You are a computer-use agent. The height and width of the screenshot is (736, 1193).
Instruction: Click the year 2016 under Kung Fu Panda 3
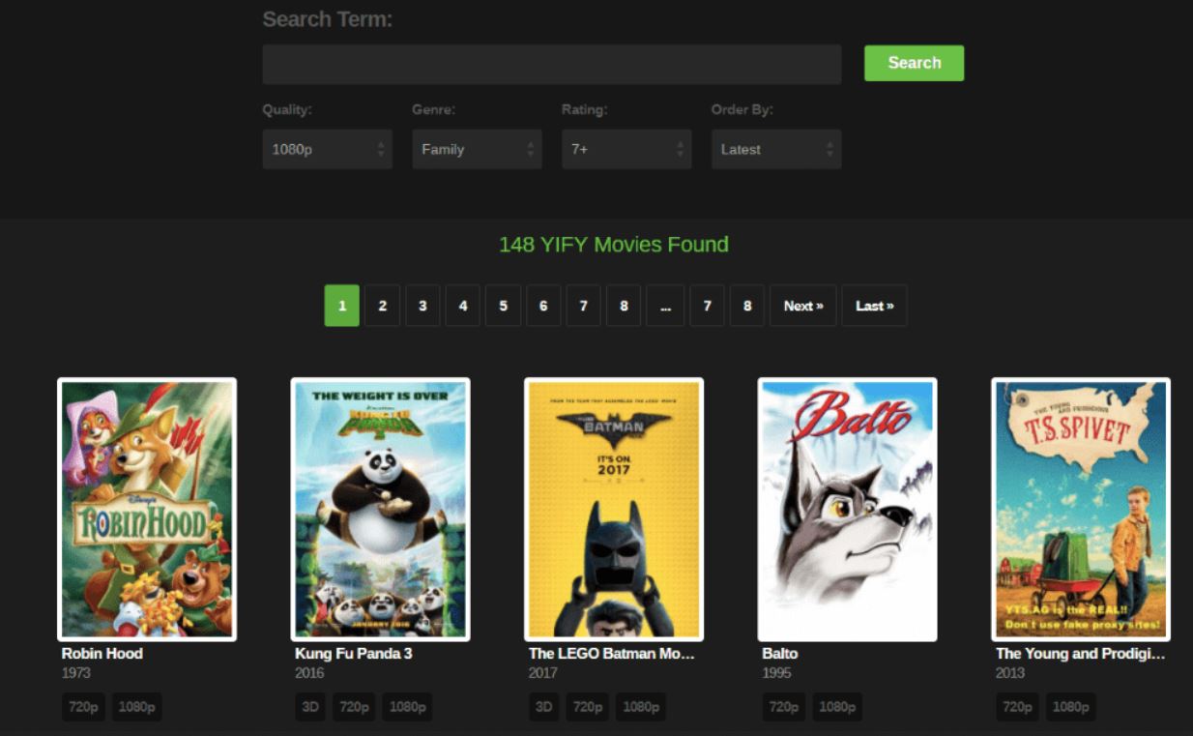(309, 673)
